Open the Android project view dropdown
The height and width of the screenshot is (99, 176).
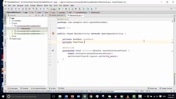click(19, 15)
